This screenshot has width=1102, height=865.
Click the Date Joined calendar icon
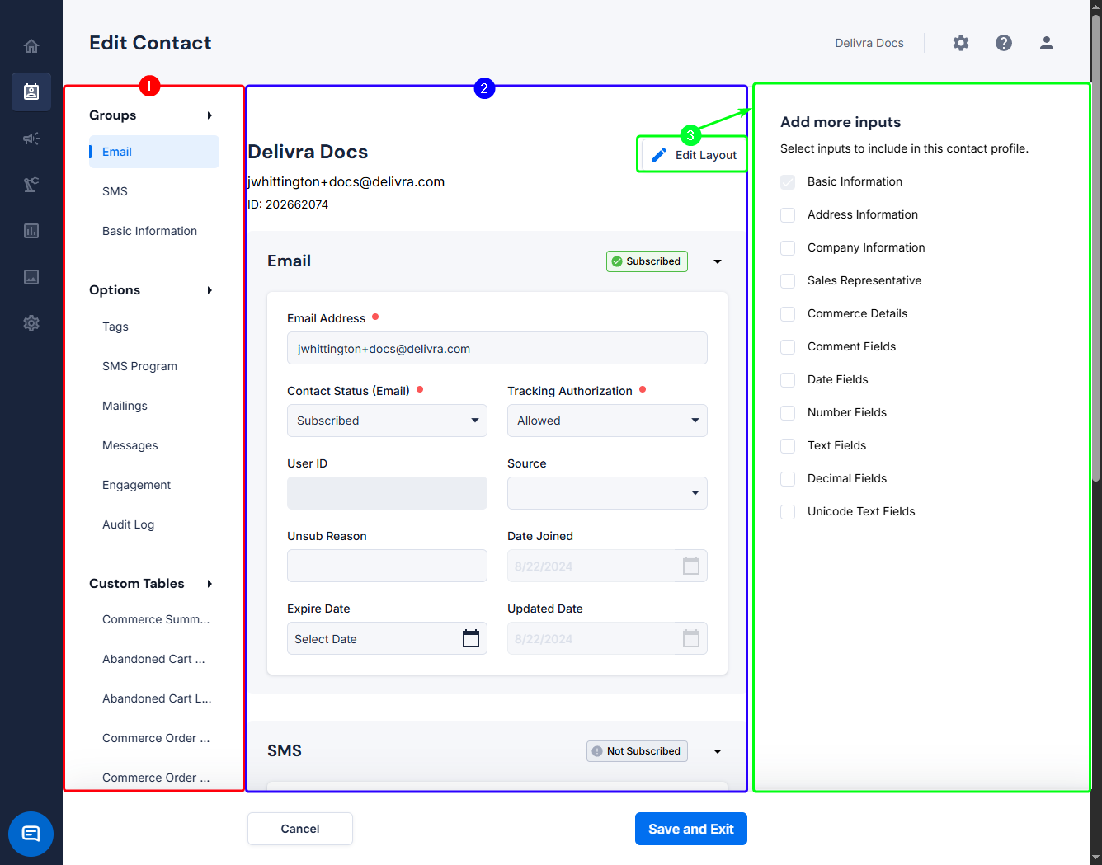tap(691, 566)
